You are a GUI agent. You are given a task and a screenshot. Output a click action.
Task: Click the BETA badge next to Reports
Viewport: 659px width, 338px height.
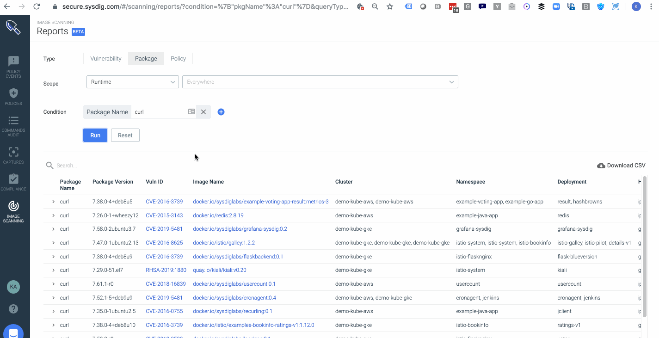[78, 32]
